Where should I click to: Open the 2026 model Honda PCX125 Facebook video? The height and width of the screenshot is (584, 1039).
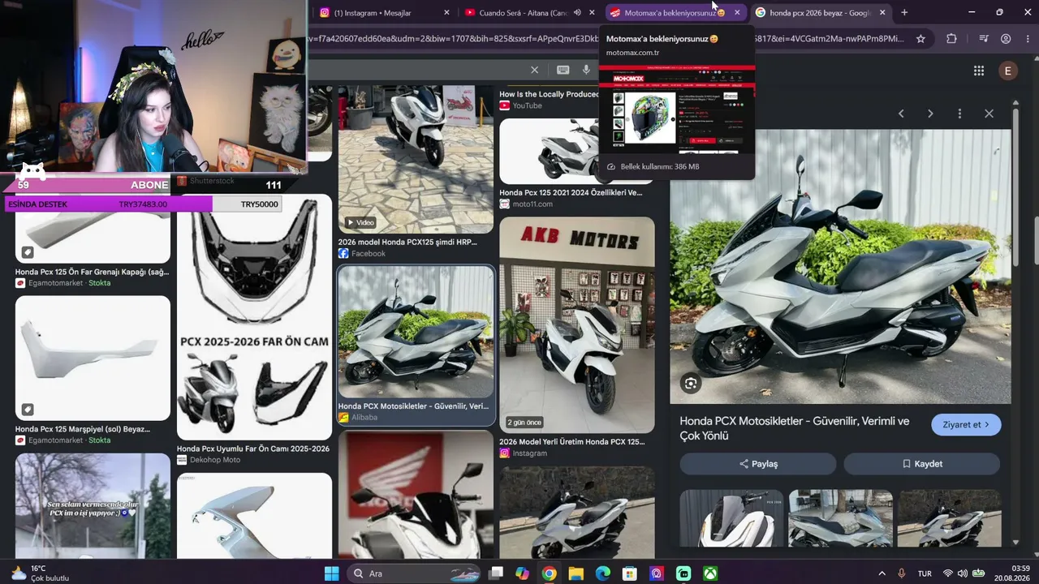[x=416, y=160]
